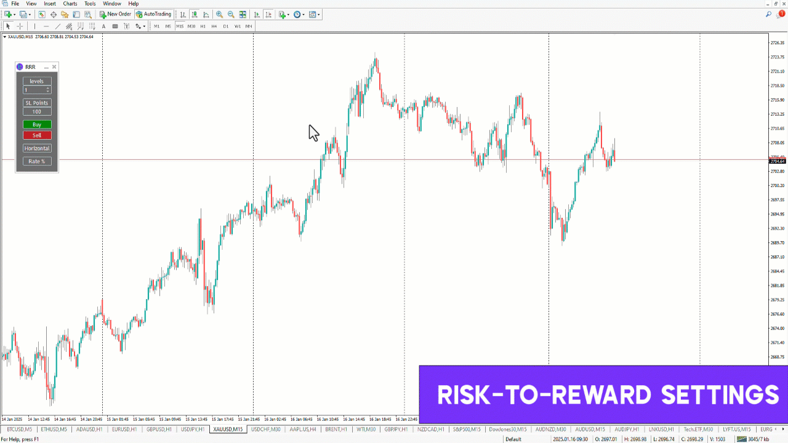Click the Zoom In magnifier icon
This screenshot has height=443, width=788.
[219, 14]
